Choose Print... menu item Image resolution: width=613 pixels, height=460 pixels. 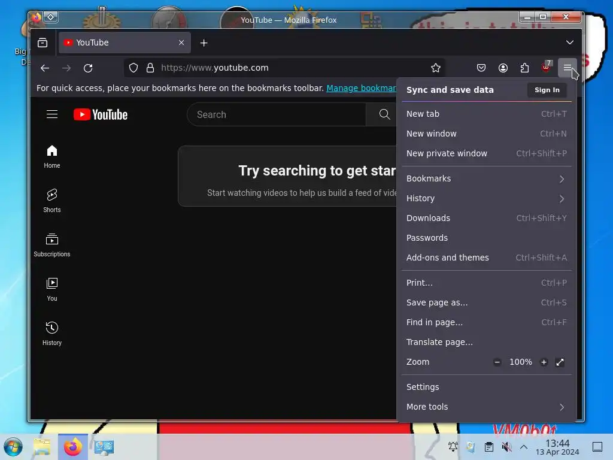point(487,283)
